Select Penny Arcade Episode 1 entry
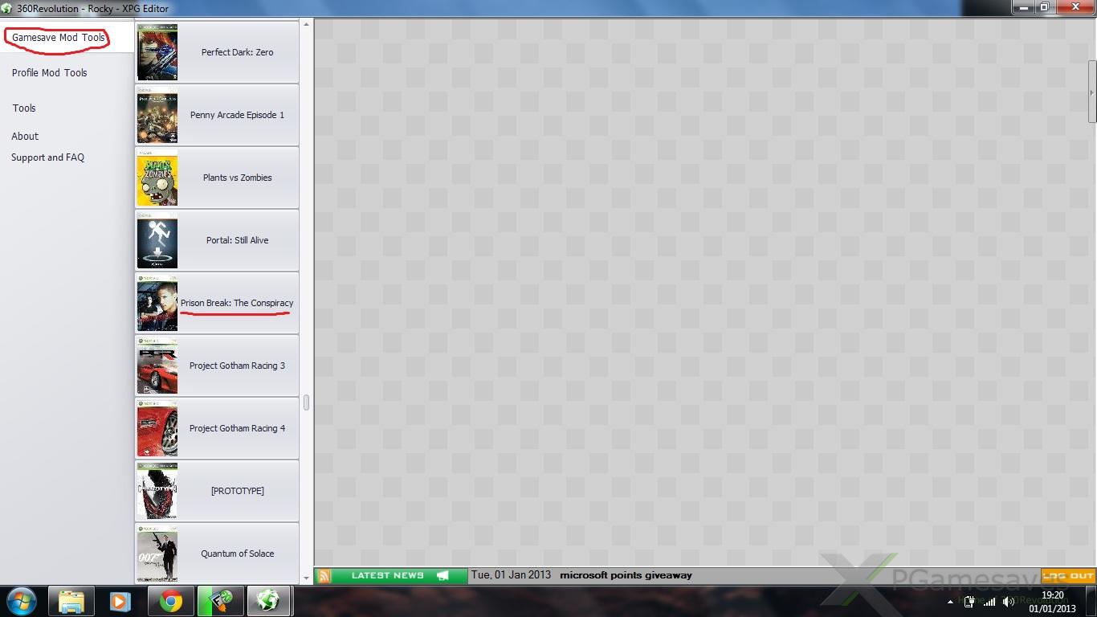Screen dimensions: 1097x617 236,115
